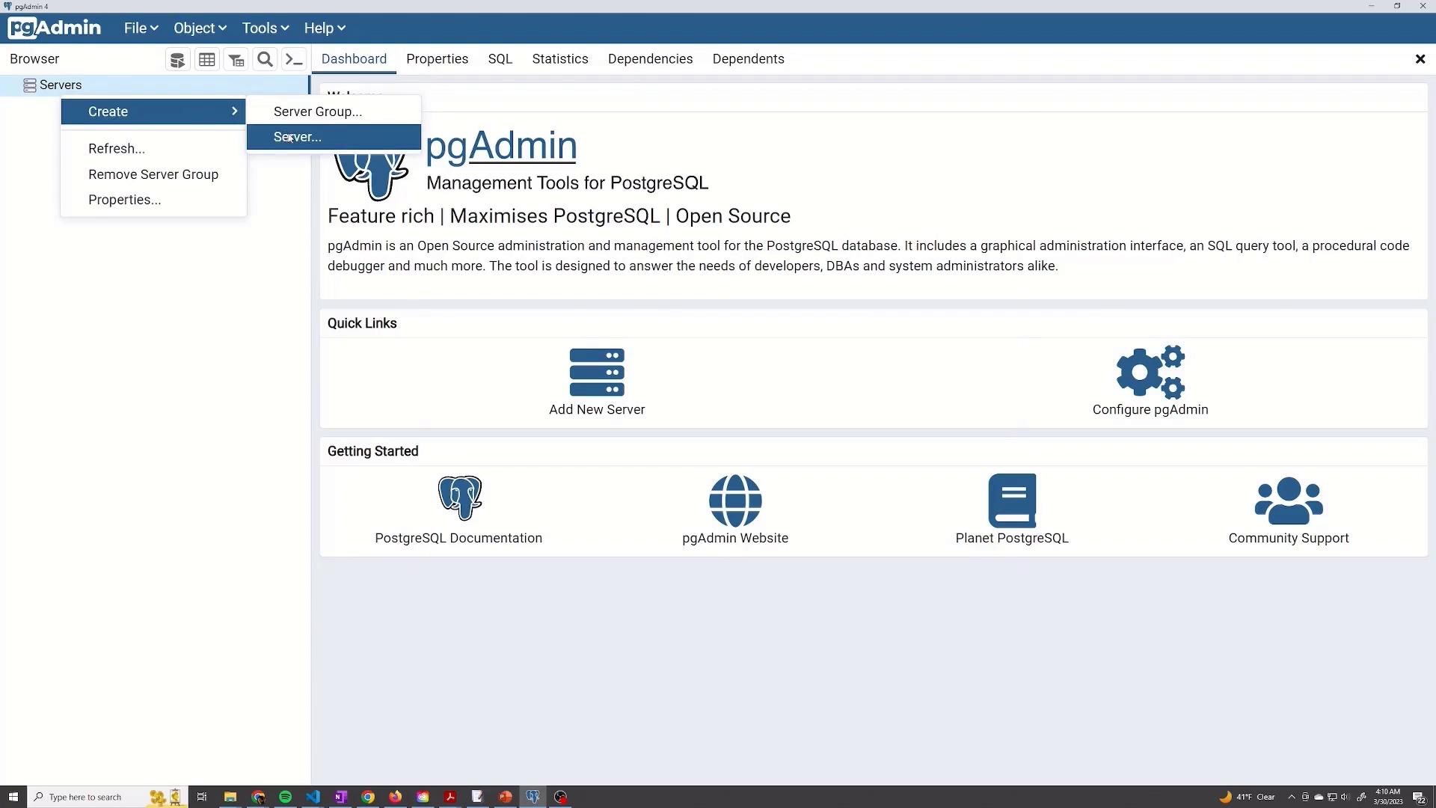This screenshot has width=1436, height=808.
Task: Click the Add New Server icon
Action: 596,373
